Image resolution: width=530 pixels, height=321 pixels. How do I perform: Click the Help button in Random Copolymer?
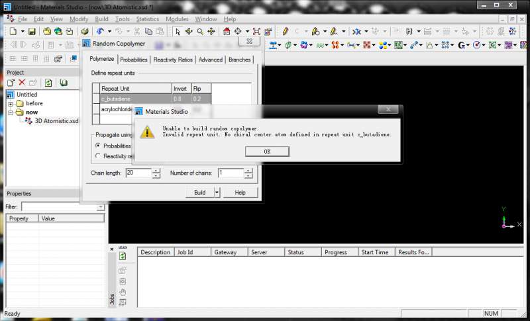[x=240, y=193]
